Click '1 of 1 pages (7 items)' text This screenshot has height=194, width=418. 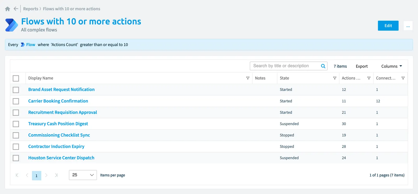click(387, 175)
